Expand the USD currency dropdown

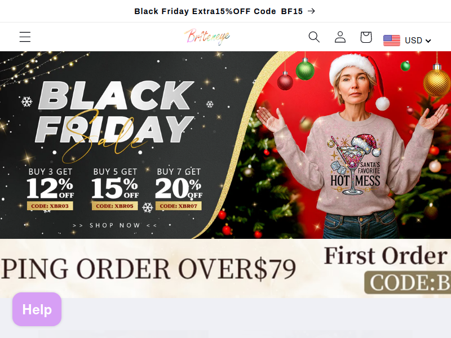(x=407, y=40)
